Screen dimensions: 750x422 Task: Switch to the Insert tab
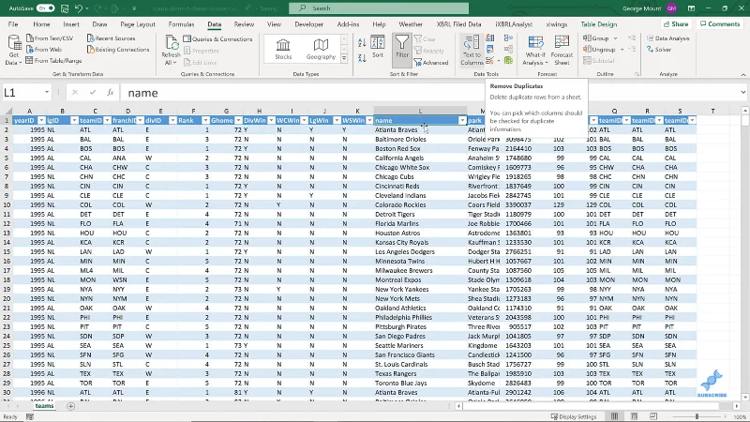pyautogui.click(x=71, y=24)
